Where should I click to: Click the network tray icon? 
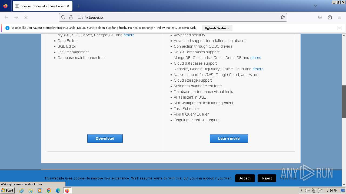click(314, 190)
